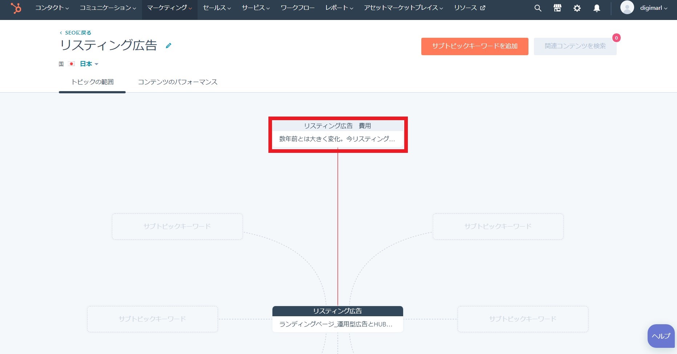This screenshot has width=677, height=354.
Task: Go to ワークフロー in the navbar
Action: [x=298, y=8]
